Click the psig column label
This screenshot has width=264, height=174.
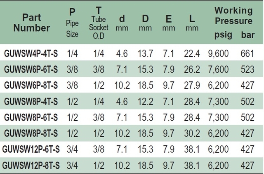[x=223, y=35]
